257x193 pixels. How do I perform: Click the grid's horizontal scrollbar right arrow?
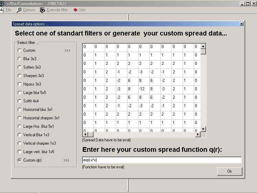[198, 134]
